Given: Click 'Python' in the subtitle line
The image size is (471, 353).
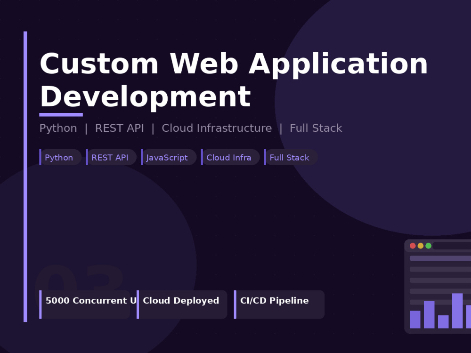Looking at the screenshot, I should [x=58, y=128].
